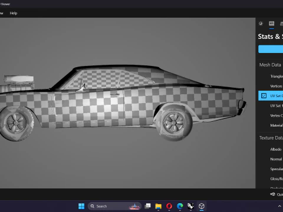Select the Normal texture option
The height and width of the screenshot is (212, 283).
[276, 159]
